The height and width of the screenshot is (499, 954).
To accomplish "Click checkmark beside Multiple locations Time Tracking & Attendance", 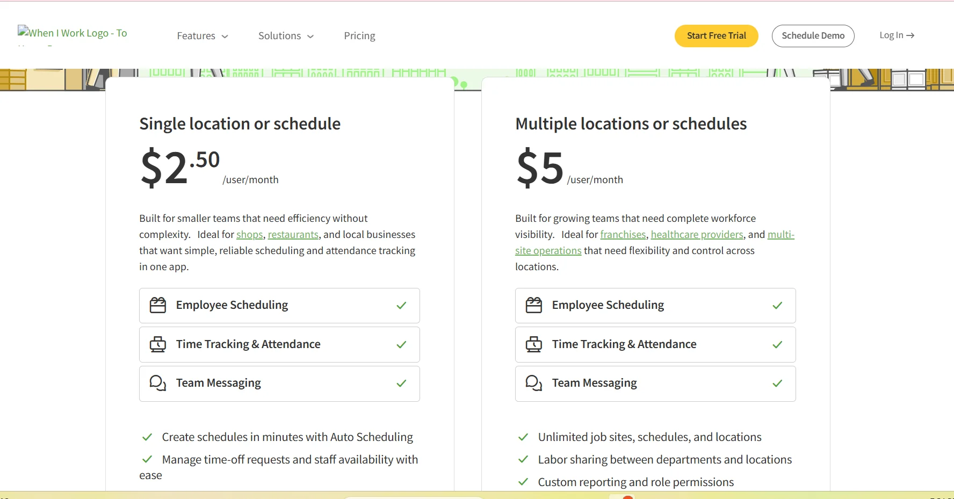I will click(777, 345).
